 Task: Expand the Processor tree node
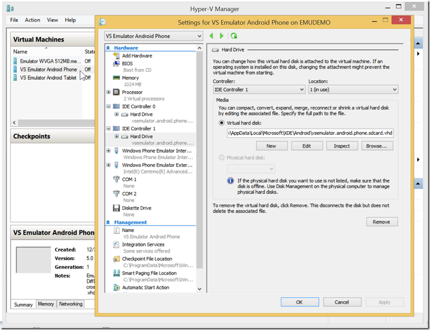point(109,92)
